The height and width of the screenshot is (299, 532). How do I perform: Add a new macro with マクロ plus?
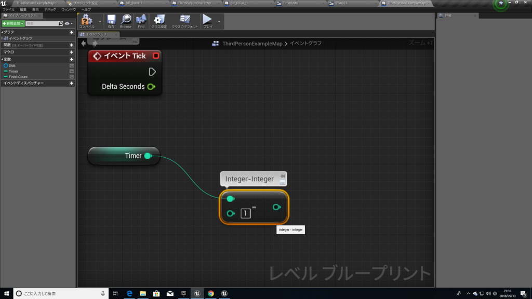[72, 52]
